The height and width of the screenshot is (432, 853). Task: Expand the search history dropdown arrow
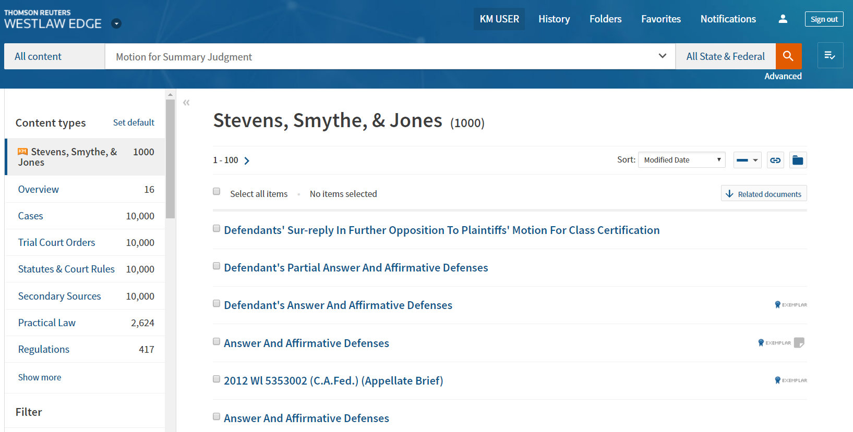pyautogui.click(x=663, y=56)
